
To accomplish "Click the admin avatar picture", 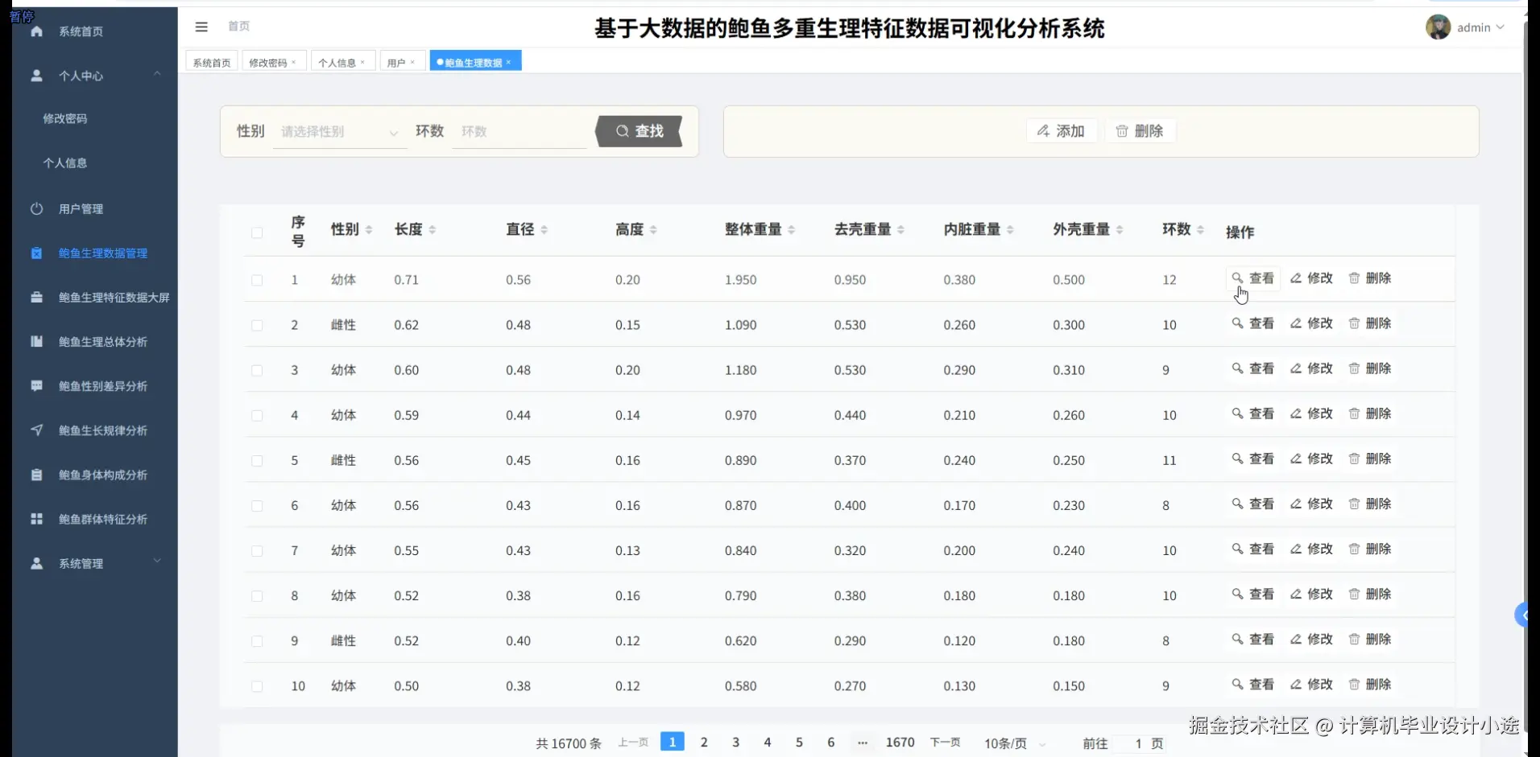I will (1438, 27).
